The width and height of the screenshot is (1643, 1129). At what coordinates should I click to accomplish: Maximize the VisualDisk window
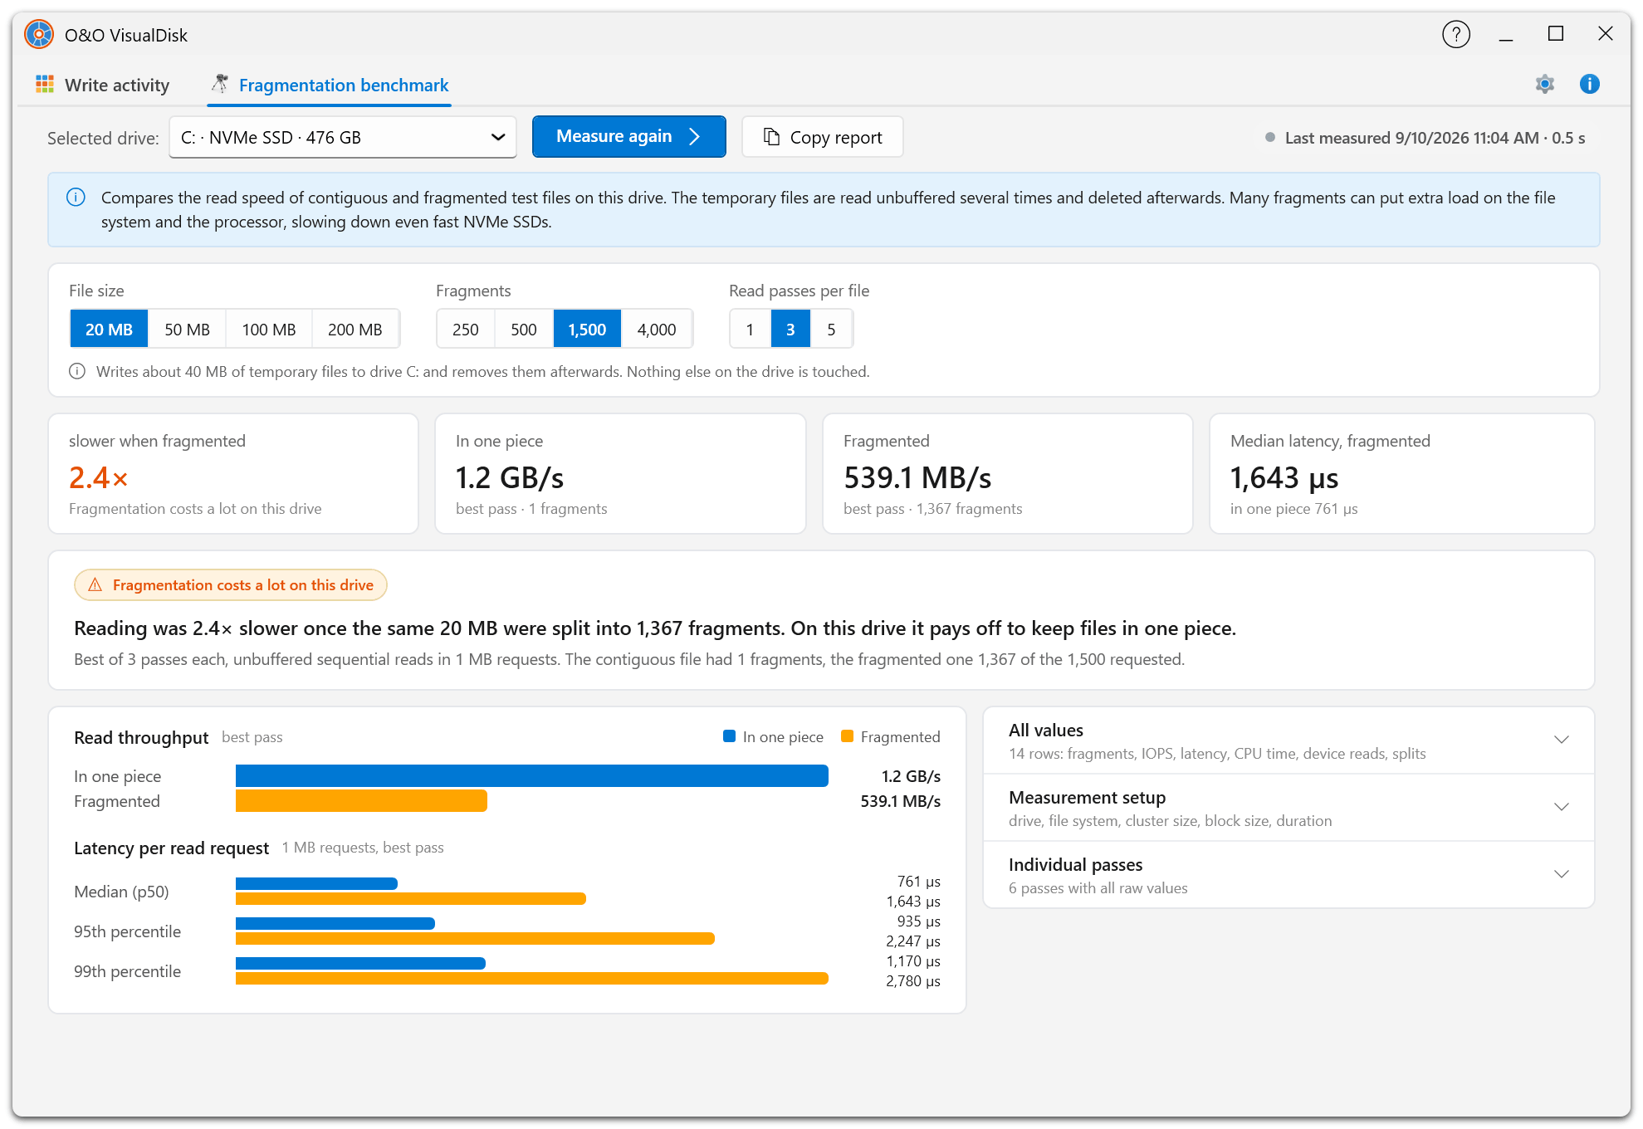[x=1555, y=34]
